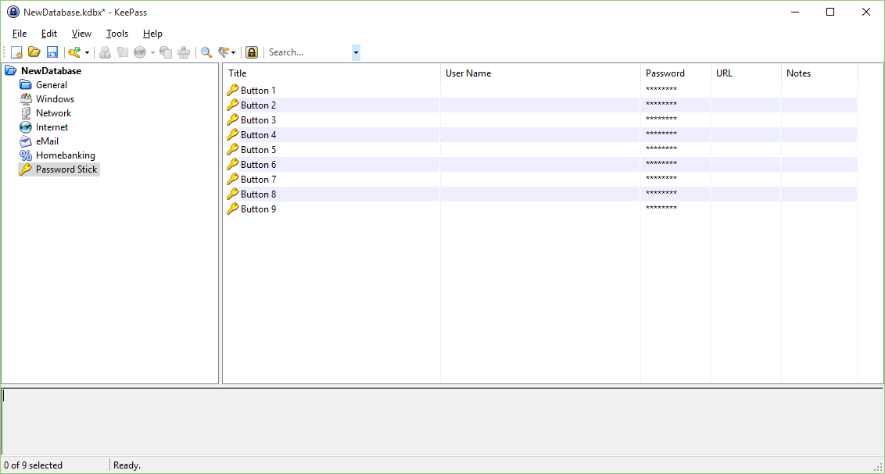Select the Homebanking group
Viewport: 885px width, 474px height.
click(x=66, y=155)
